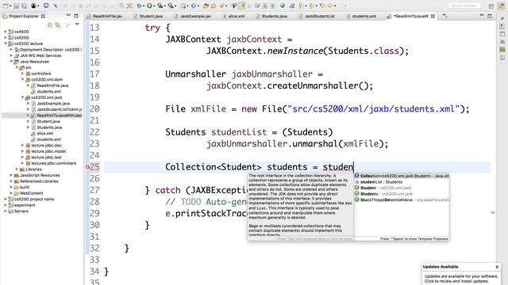This screenshot has height=285, width=508.
Task: Select students.xml under cs5200.xml.dom
Action: click(x=48, y=92)
